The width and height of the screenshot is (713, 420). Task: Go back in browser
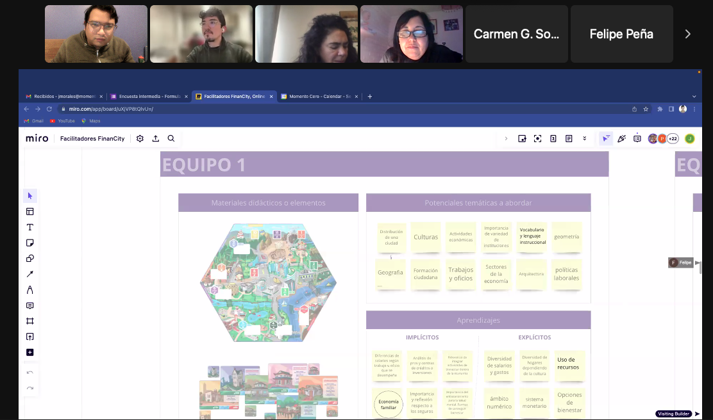click(x=26, y=109)
